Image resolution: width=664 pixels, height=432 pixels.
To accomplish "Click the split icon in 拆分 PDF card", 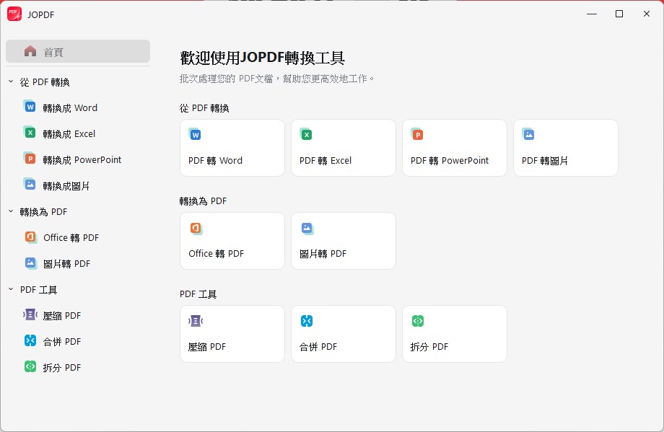I will click(418, 321).
